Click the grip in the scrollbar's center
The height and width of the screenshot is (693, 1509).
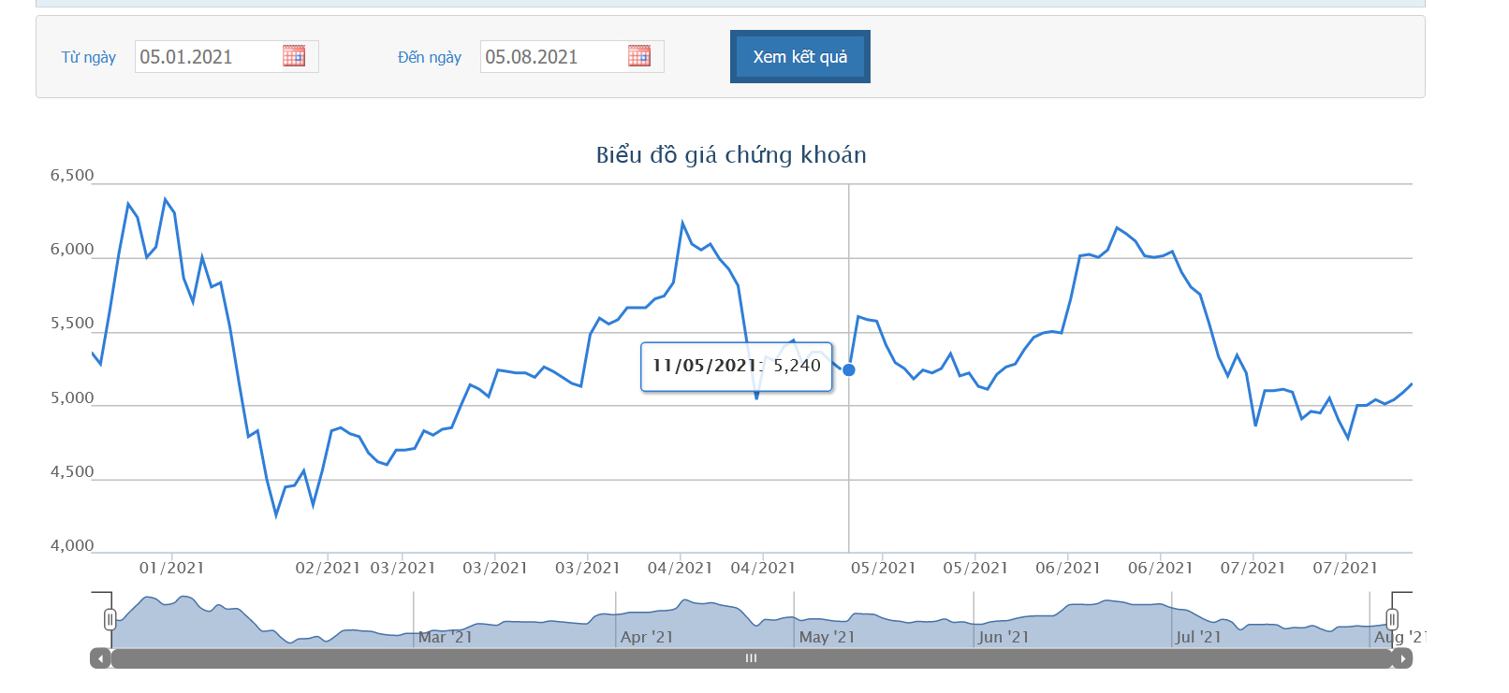751,658
